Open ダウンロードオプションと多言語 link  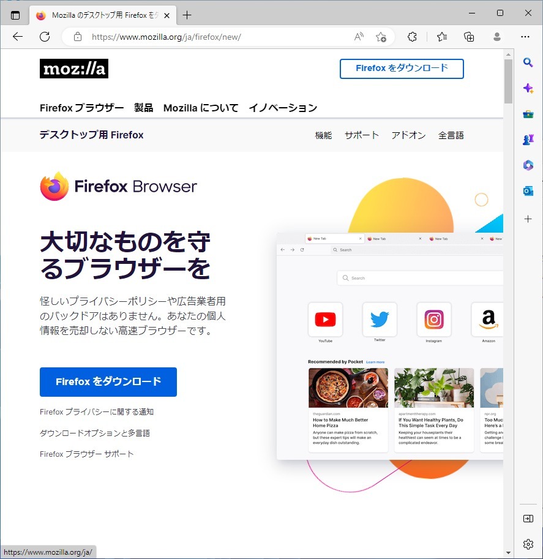(x=95, y=433)
